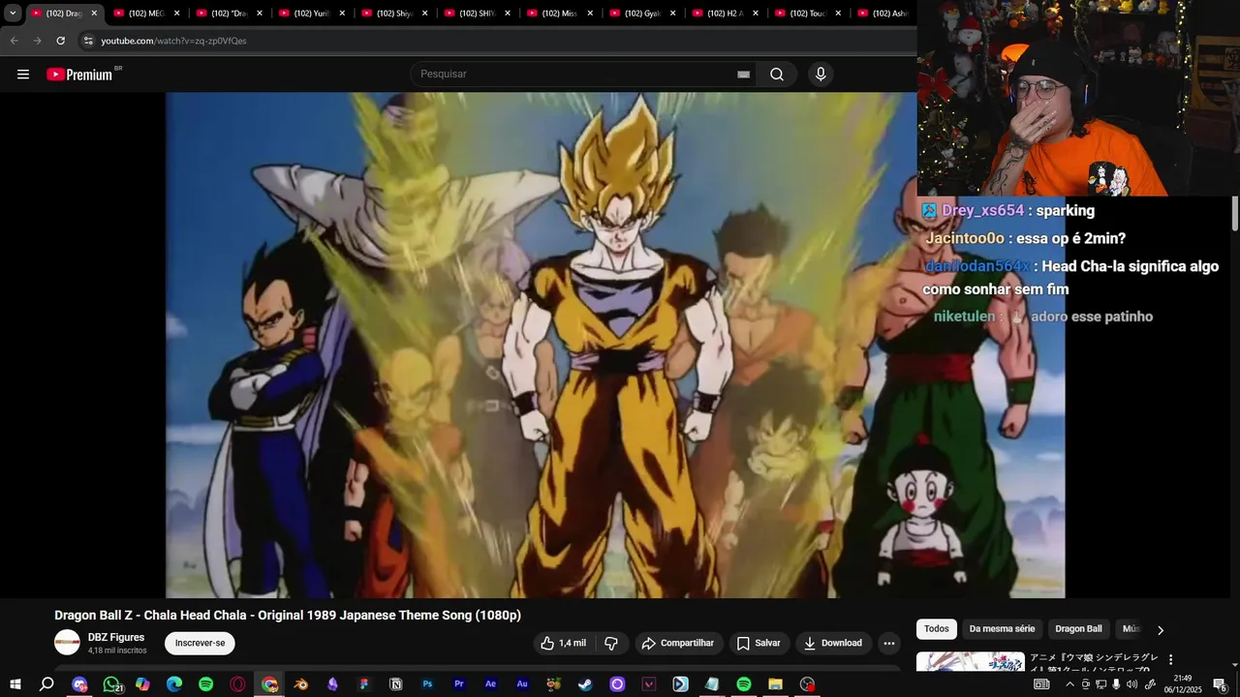1240x697 pixels.
Task: Switch to the '(102) Miss' tab
Action: click(559, 14)
